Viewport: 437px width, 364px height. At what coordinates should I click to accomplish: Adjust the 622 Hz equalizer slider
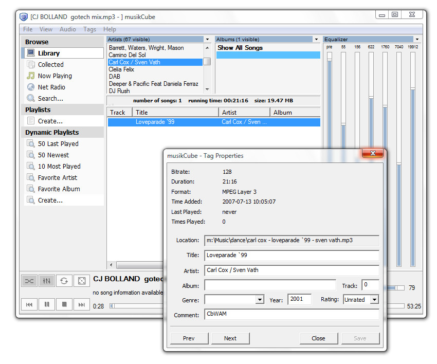[371, 97]
